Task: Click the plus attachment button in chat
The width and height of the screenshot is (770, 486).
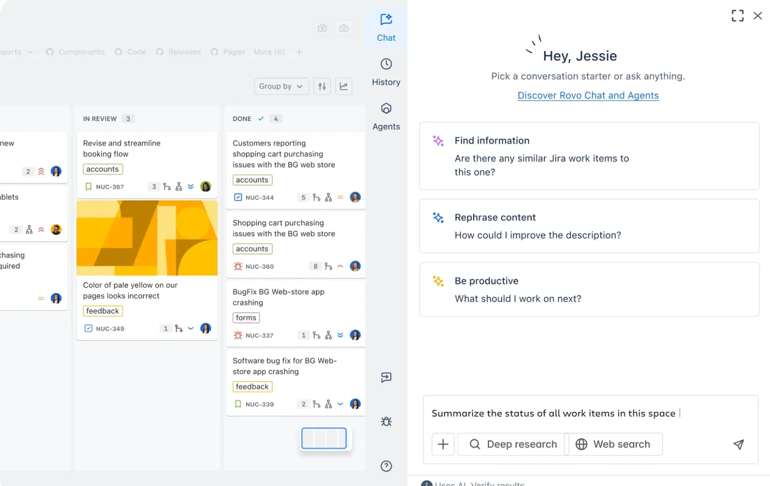Action: tap(443, 444)
